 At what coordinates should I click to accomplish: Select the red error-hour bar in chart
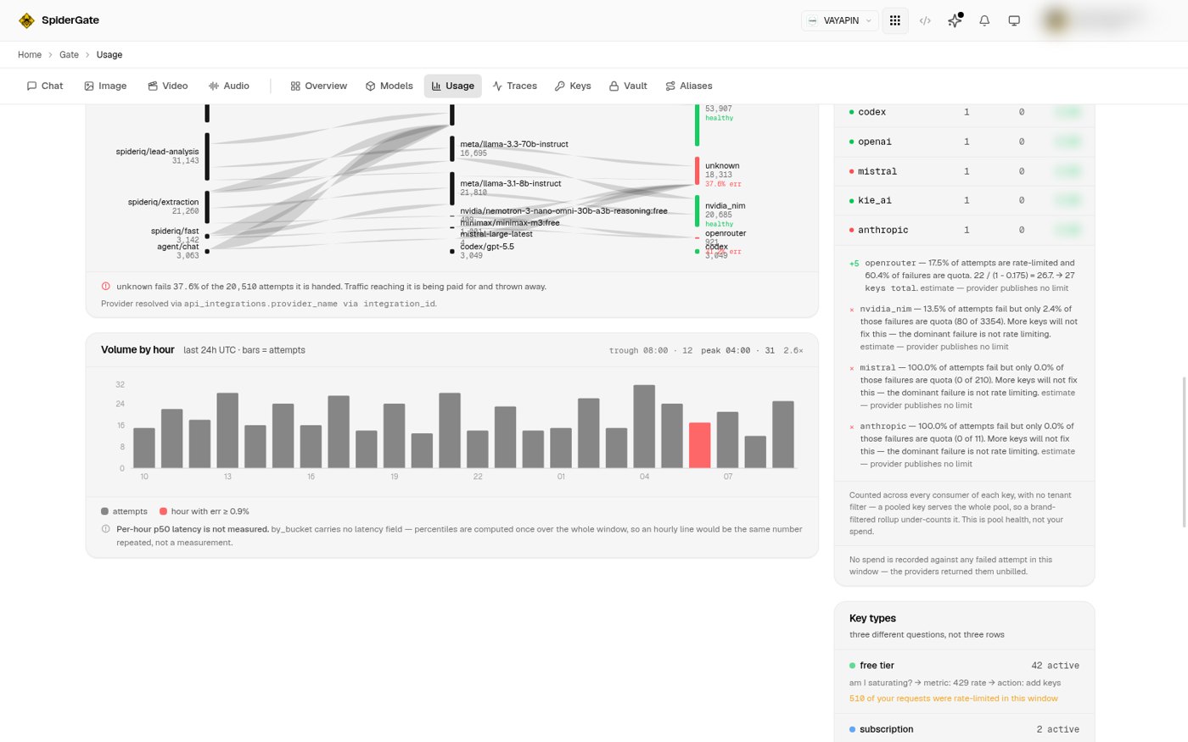[699, 445]
